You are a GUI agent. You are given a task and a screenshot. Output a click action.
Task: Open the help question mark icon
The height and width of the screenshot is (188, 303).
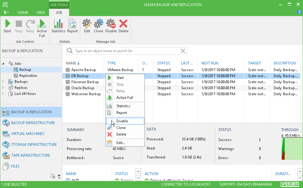(299, 12)
